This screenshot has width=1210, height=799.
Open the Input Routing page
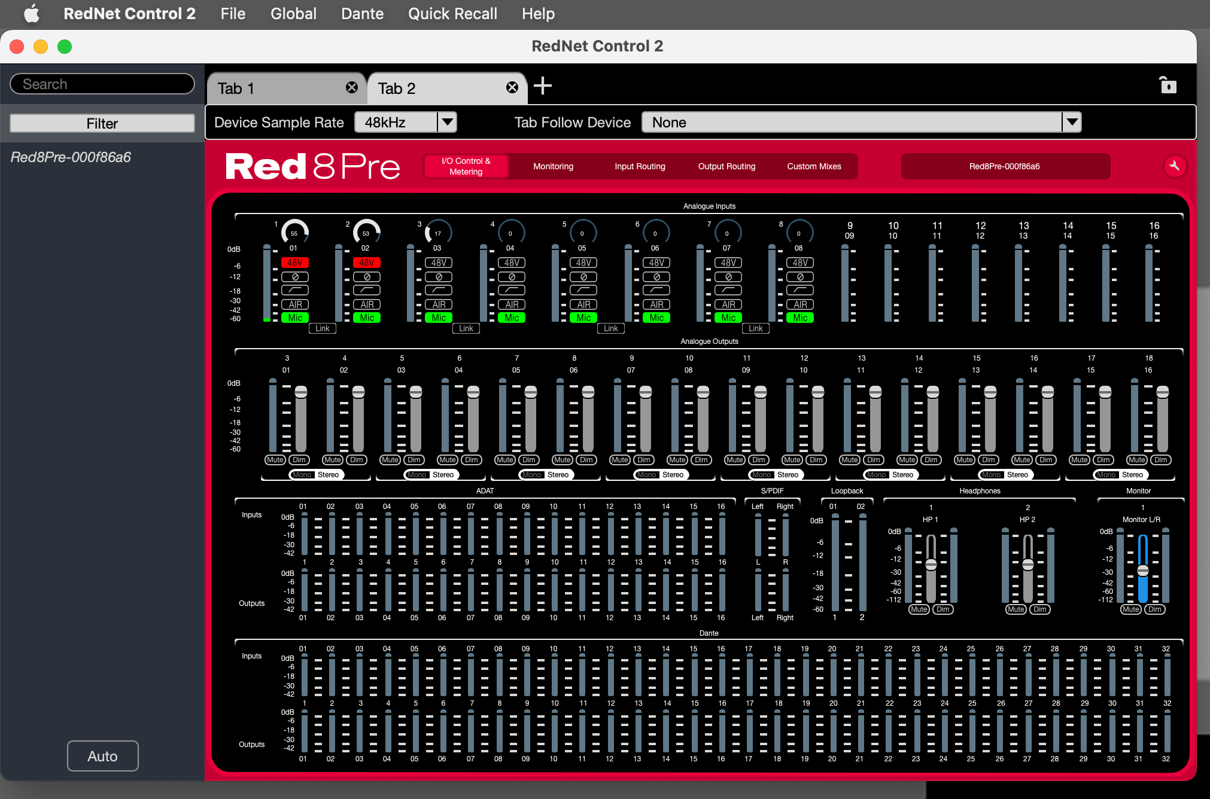[x=640, y=166]
